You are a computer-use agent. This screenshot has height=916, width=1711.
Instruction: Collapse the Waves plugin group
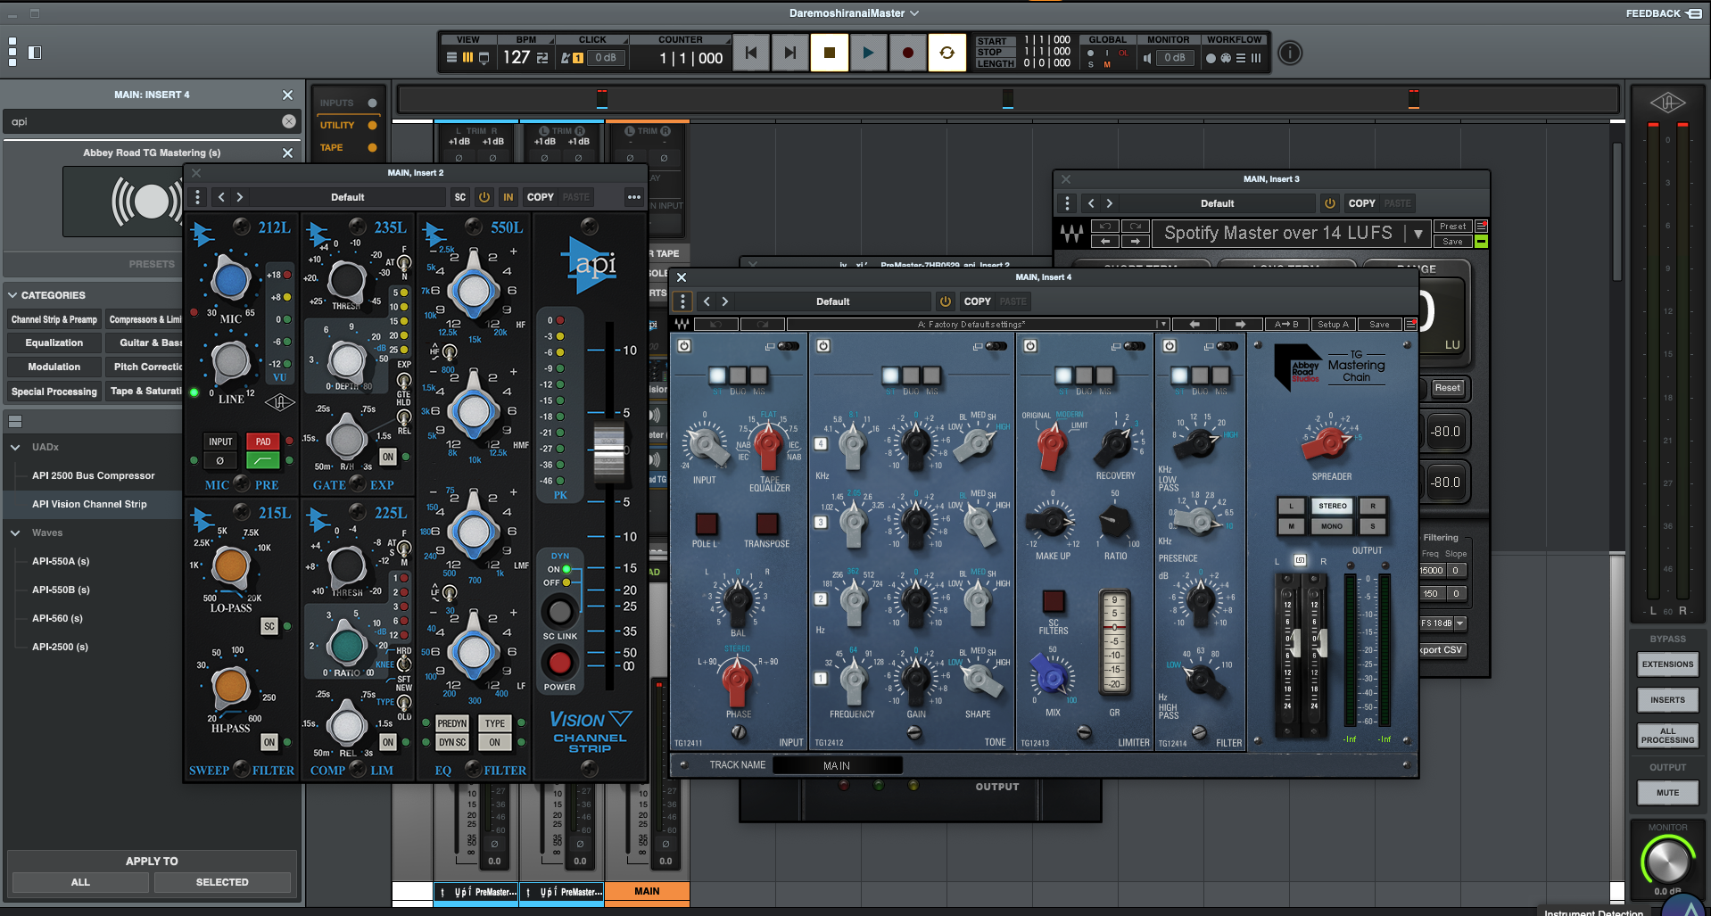(x=15, y=532)
